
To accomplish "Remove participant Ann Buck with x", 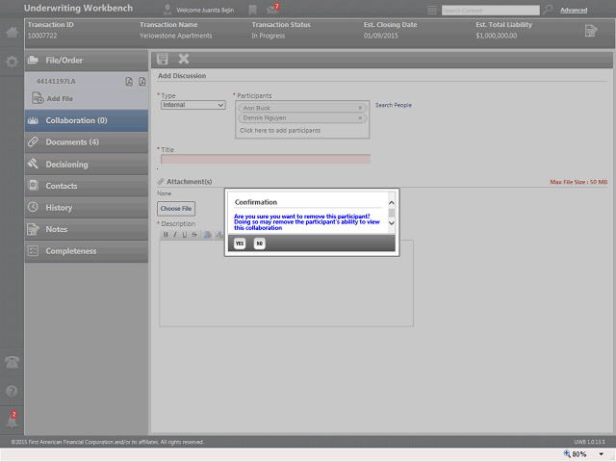I will (360, 108).
